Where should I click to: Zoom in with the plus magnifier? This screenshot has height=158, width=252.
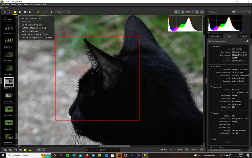tap(202, 12)
